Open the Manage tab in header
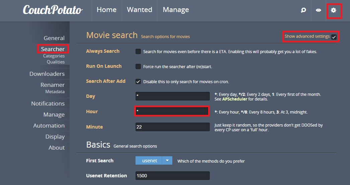Viewport: 350px width, 185px height. pos(176,10)
